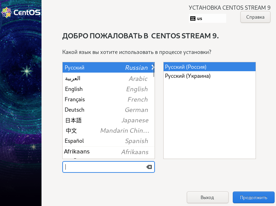Choose Русский (Украина) locale
276x206 pixels.
click(210, 76)
